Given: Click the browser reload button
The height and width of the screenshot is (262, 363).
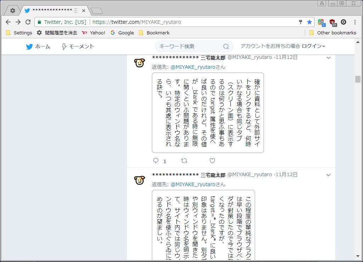Looking at the screenshot, I should (28, 22).
